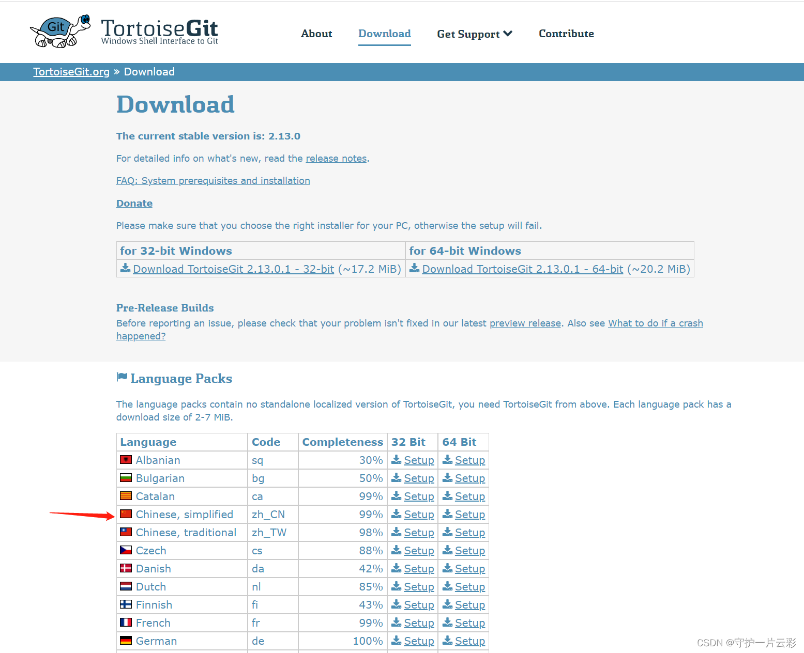Download Bulgarian 64 Bit Setup

pyautogui.click(x=470, y=478)
